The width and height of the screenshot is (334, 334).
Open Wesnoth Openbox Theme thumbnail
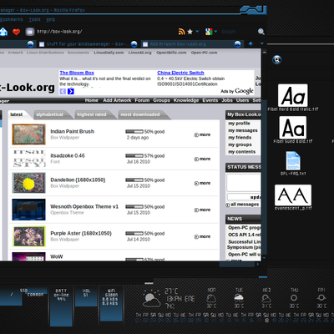28,210
